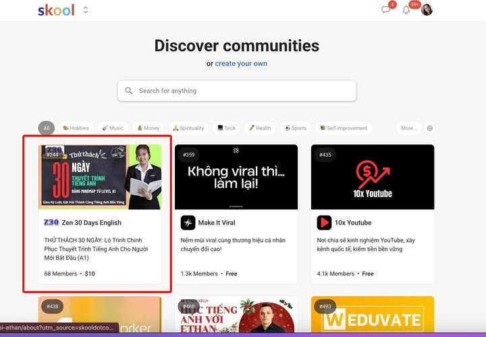The width and height of the screenshot is (486, 337).
Task: Click the #435 rank badge
Action: pos(325,155)
